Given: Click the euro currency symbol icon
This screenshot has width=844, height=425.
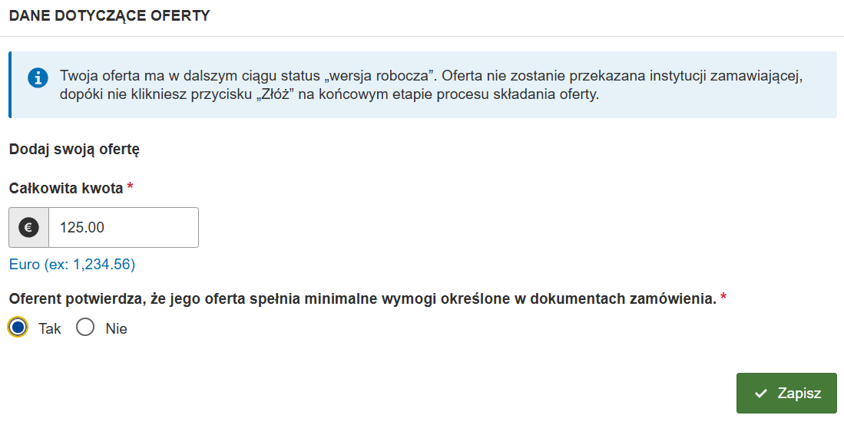Looking at the screenshot, I should (x=28, y=227).
